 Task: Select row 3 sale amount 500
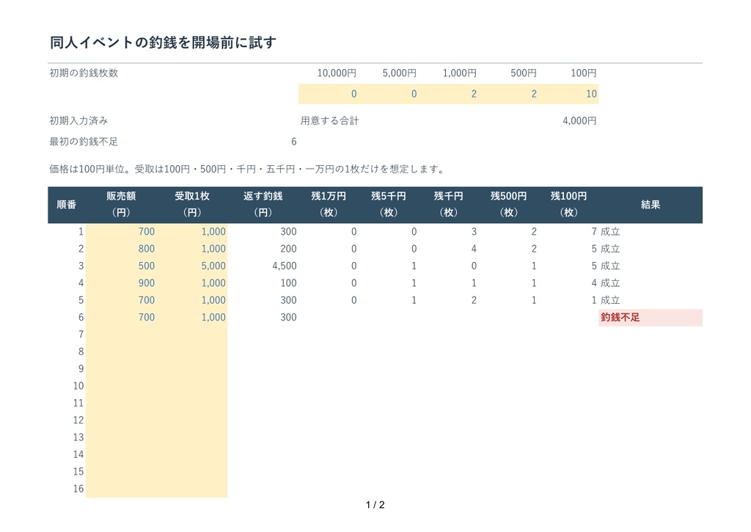tap(121, 266)
